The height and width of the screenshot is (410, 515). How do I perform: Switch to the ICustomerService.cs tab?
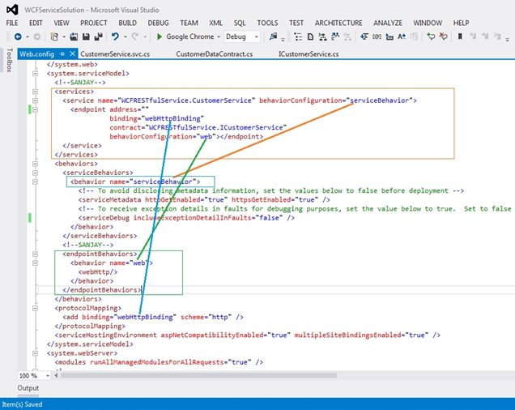(x=309, y=54)
